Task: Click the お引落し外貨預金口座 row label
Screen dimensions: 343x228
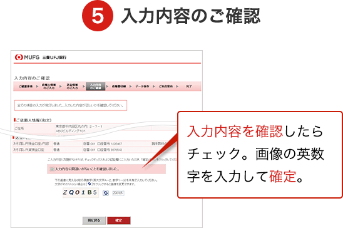Action: [x=29, y=150]
